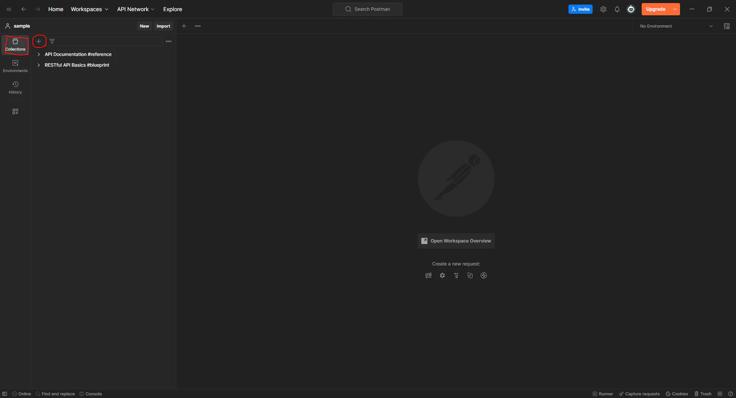736x398 pixels.
Task: Create a new gRPC request
Action: click(456, 275)
